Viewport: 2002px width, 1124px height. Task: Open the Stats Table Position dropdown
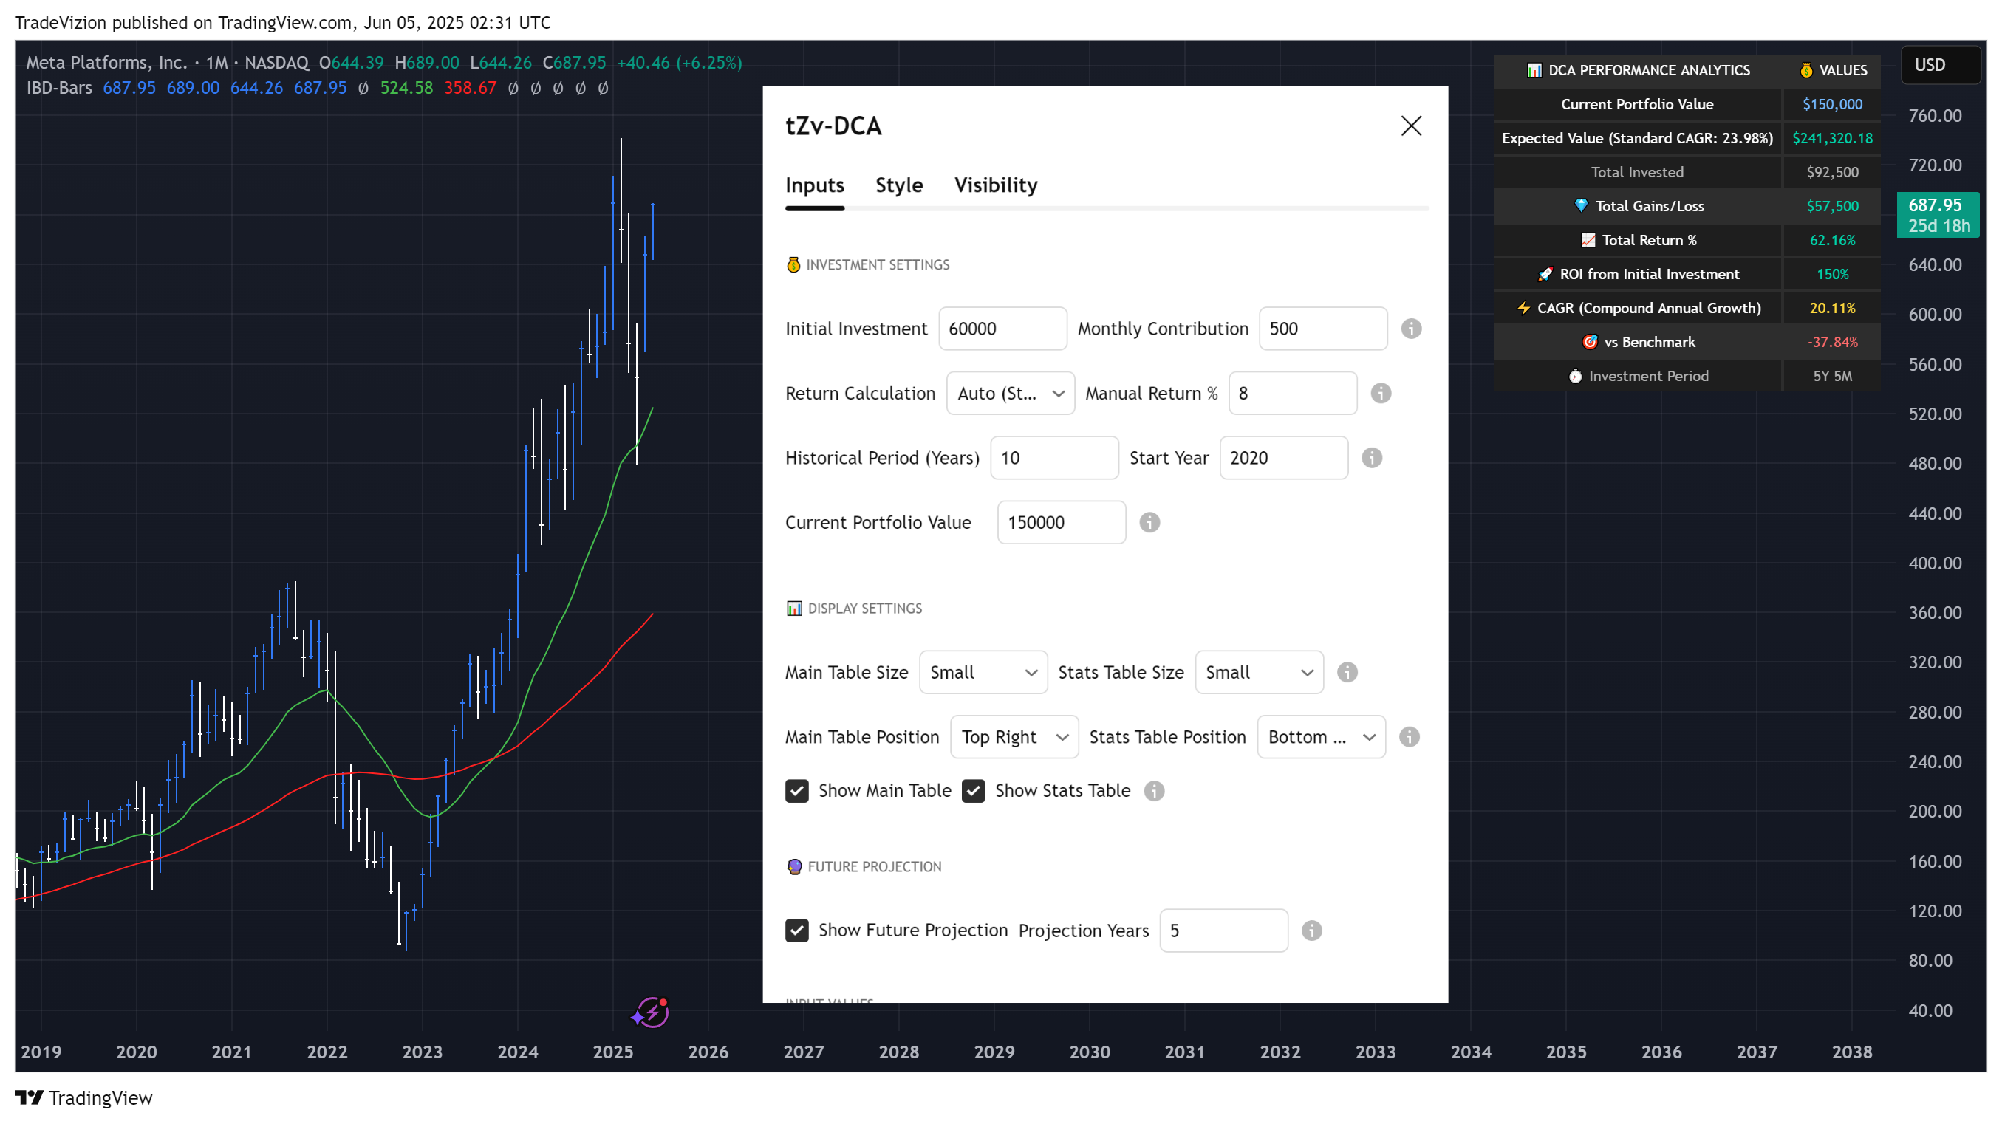[1320, 736]
